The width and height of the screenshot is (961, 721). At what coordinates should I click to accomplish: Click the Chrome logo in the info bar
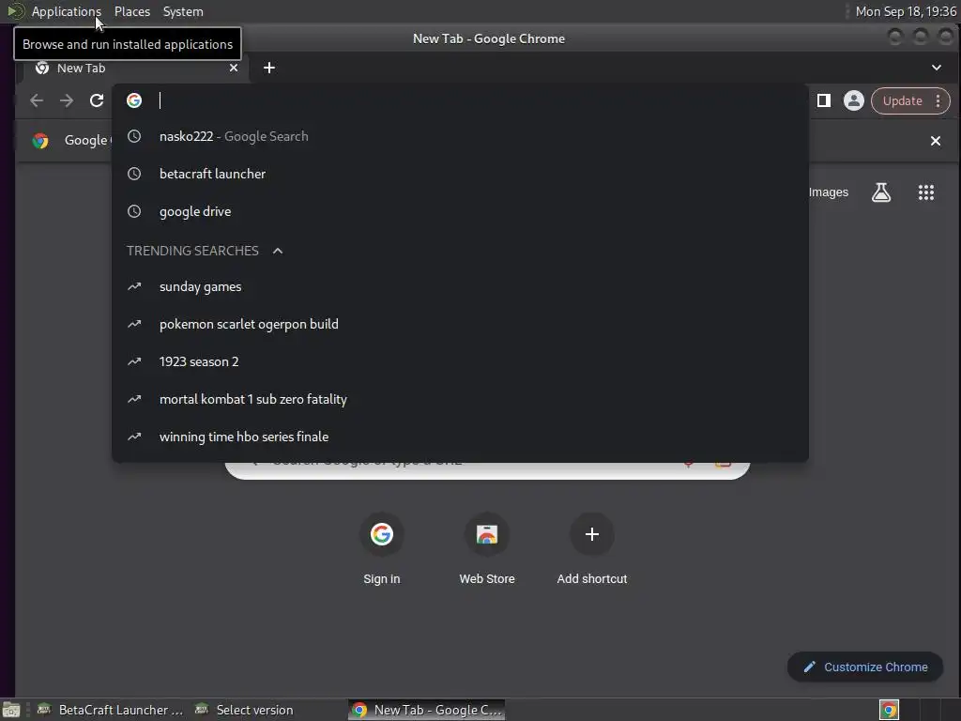tap(40, 141)
